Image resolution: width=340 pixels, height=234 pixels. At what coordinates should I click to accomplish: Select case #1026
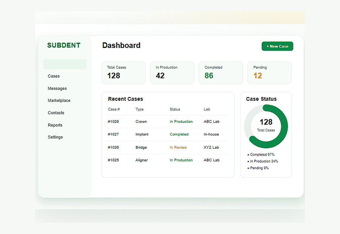(x=113, y=147)
